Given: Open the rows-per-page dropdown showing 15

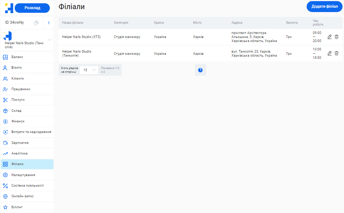Looking at the screenshot, I should [89, 70].
